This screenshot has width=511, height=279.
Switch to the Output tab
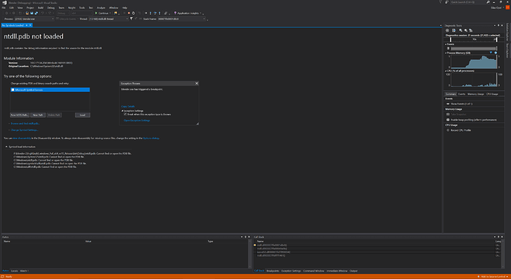click(353, 271)
